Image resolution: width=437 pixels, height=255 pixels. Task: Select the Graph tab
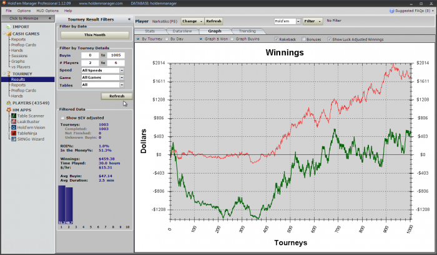(x=215, y=31)
